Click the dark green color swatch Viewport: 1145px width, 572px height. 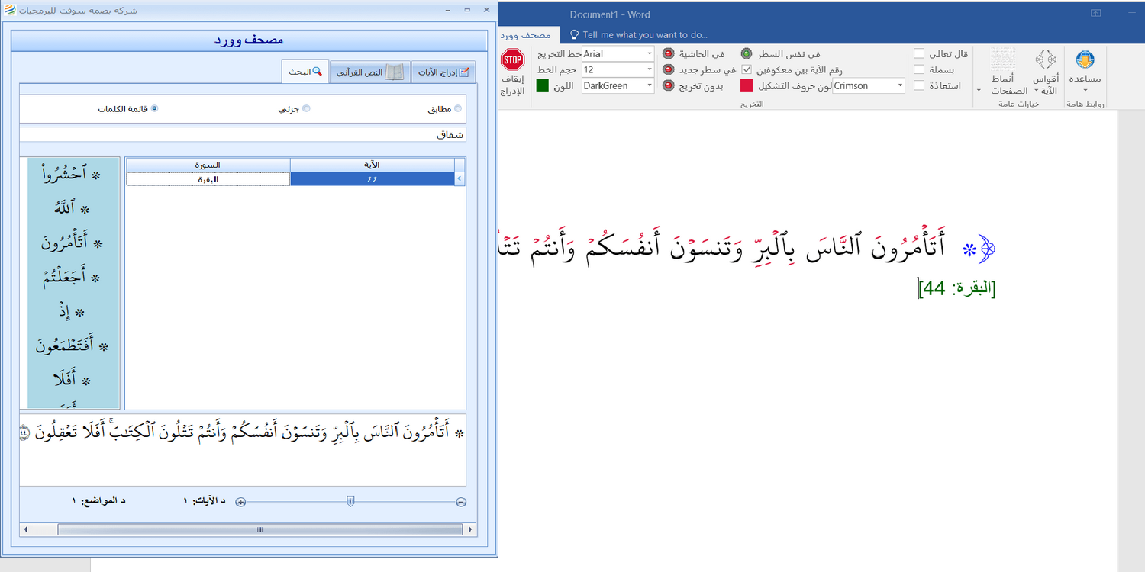(x=543, y=85)
